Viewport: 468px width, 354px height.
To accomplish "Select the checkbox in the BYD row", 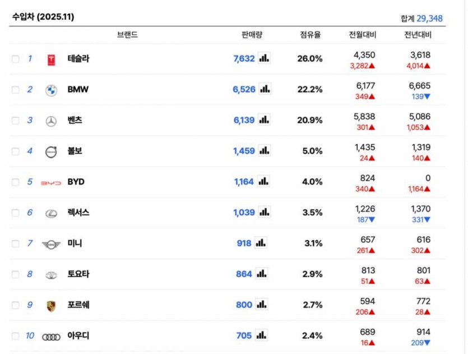I will [16, 182].
